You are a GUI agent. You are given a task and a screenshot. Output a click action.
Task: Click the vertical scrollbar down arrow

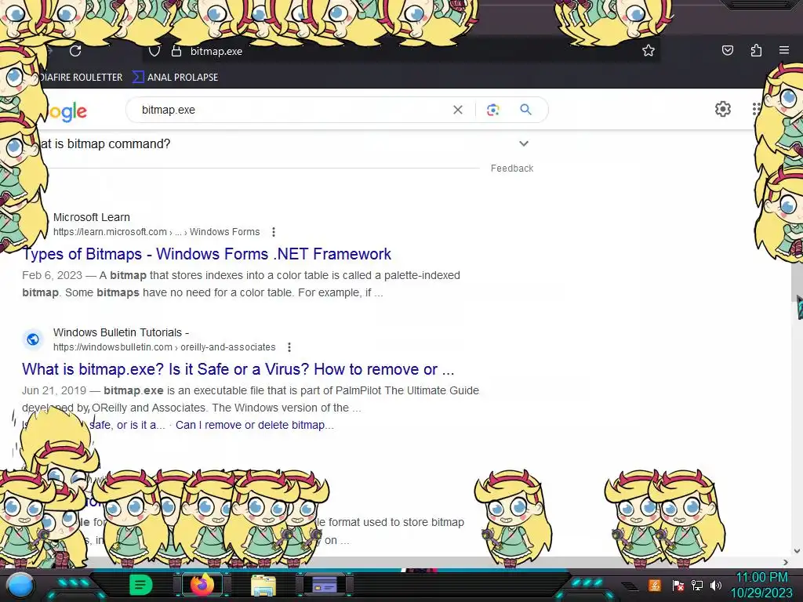pos(797,551)
